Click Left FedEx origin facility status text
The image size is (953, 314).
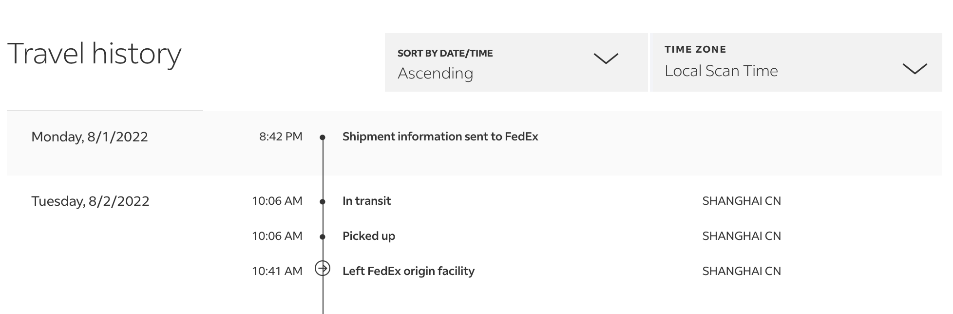tap(408, 271)
